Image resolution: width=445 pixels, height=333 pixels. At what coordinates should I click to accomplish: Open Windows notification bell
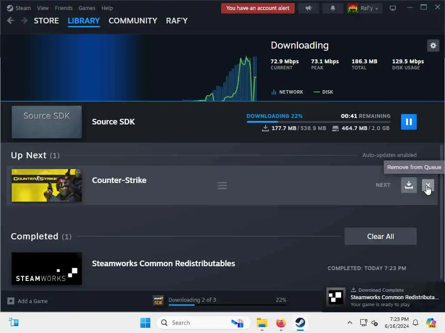click(415, 323)
